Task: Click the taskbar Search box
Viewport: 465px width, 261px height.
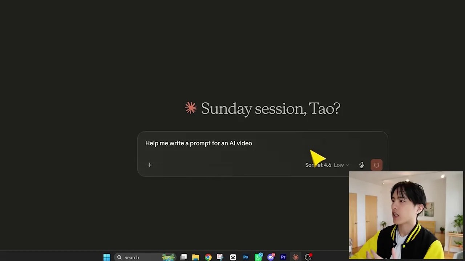Action: point(145,257)
